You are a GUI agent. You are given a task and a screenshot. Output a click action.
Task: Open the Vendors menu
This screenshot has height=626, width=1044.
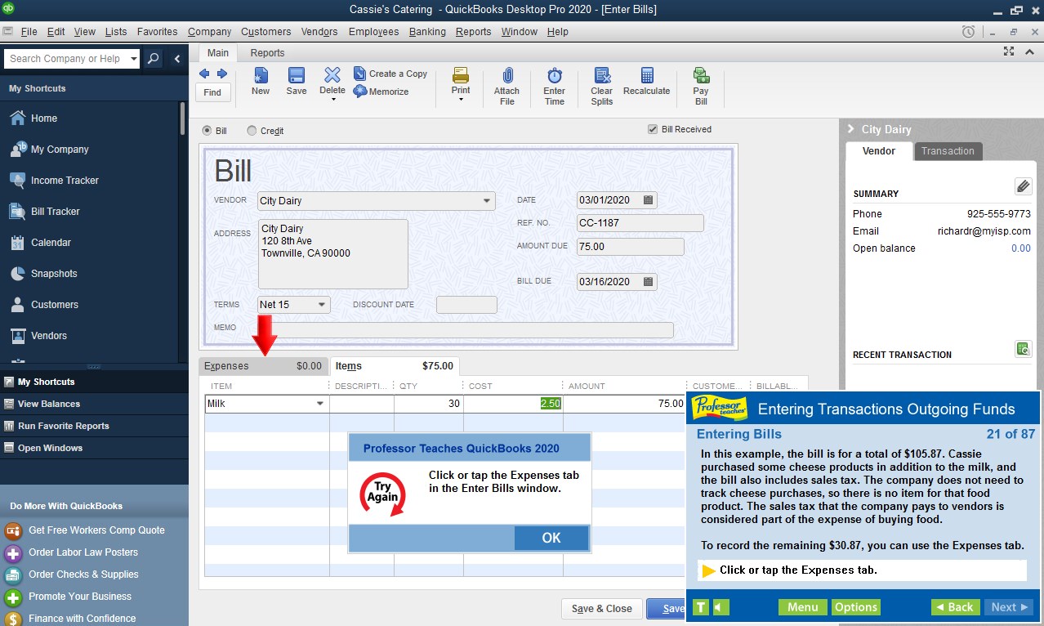[319, 32]
